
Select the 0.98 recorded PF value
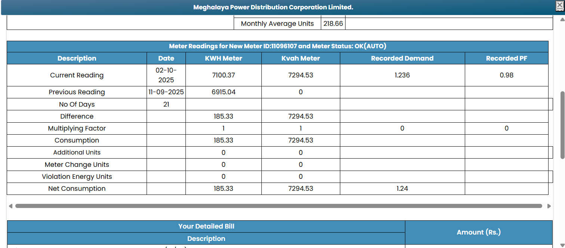(507, 75)
